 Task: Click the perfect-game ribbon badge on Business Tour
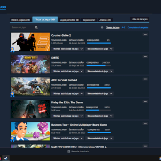pyautogui.click(x=12, y=139)
